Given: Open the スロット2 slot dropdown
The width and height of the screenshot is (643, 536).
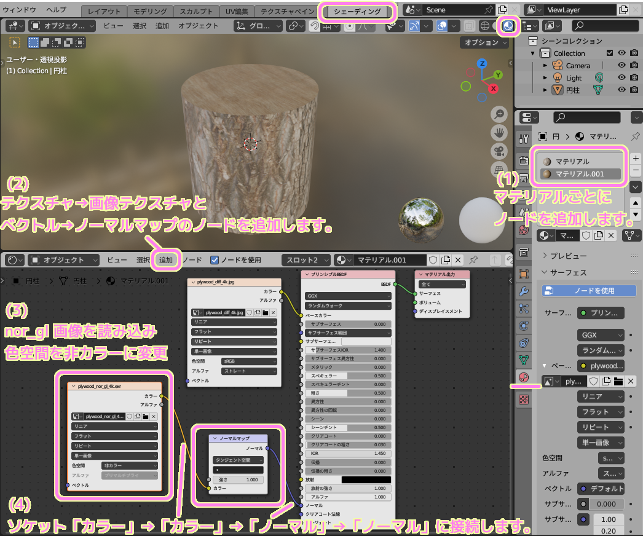Looking at the screenshot, I should (306, 260).
